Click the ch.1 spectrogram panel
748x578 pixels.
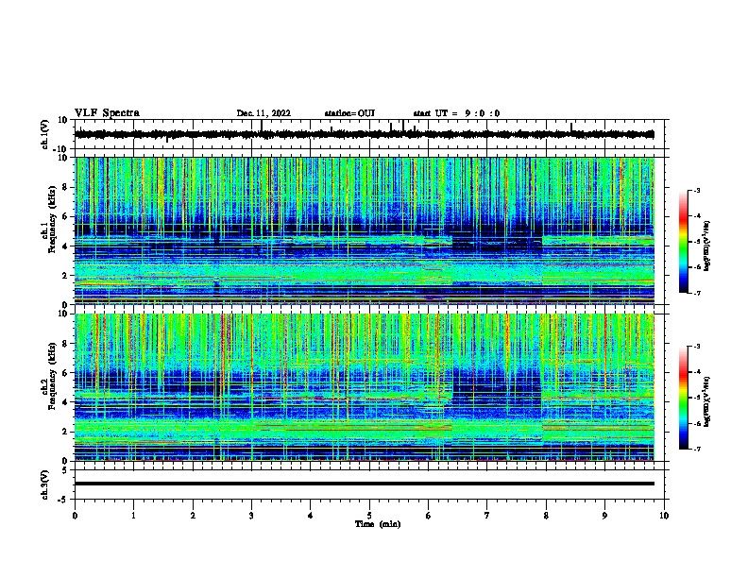(x=365, y=230)
